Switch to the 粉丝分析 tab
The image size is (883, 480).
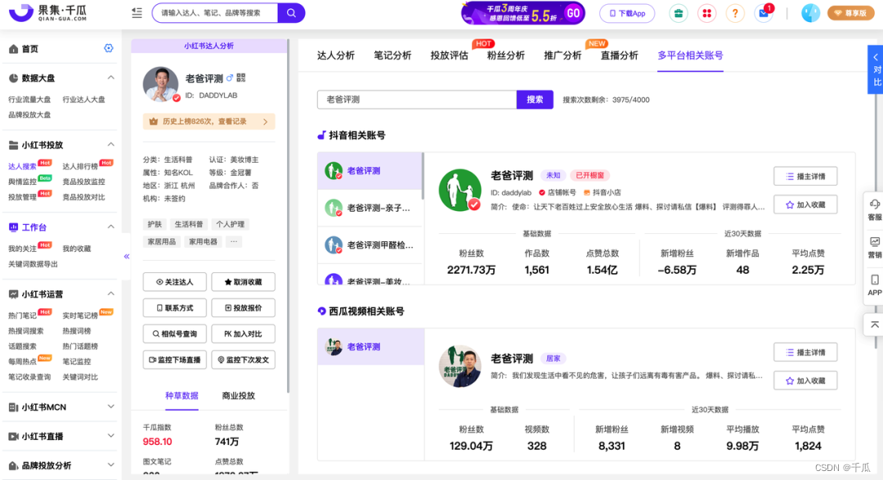point(505,56)
